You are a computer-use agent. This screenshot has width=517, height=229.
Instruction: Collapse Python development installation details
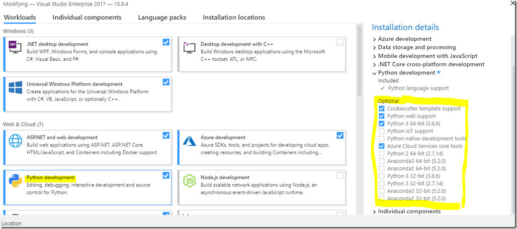click(375, 73)
